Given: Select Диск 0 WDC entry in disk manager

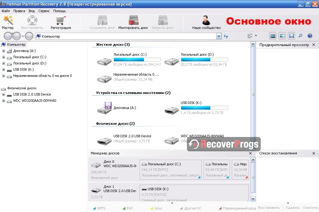Looking at the screenshot, I should 114,170.
